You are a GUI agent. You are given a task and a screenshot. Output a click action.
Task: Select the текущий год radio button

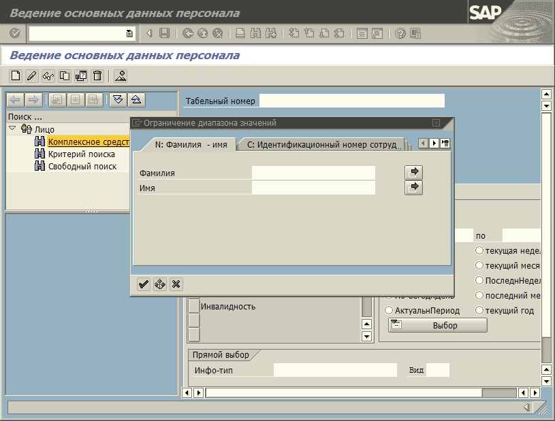coord(479,310)
